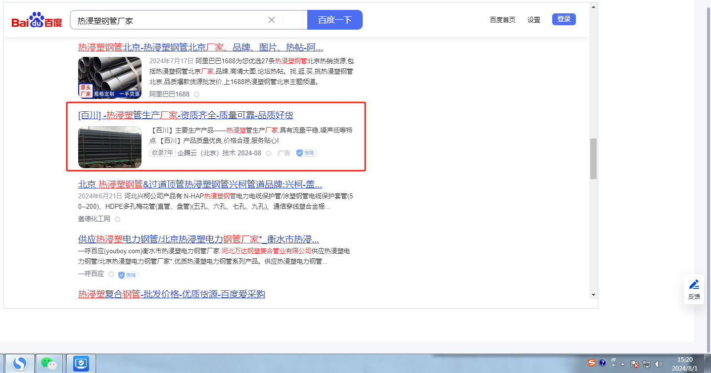Click the 登录 login button
Screen dimensions: 711x373
564,19
